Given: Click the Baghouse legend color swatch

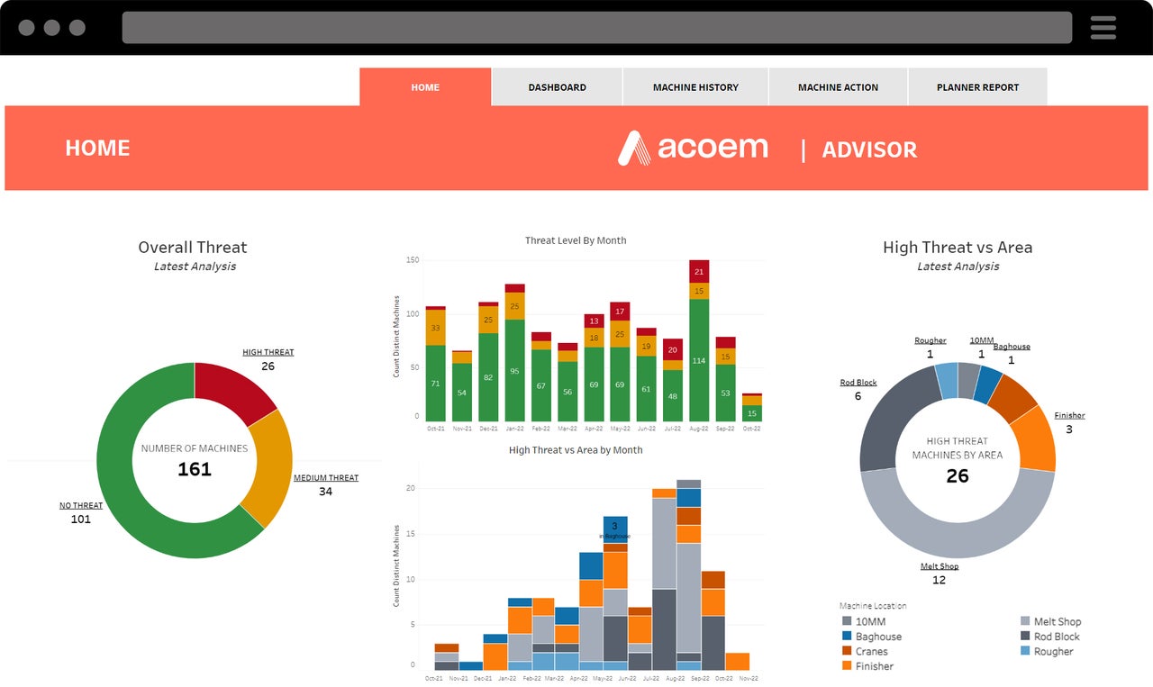Looking at the screenshot, I should coord(847,637).
